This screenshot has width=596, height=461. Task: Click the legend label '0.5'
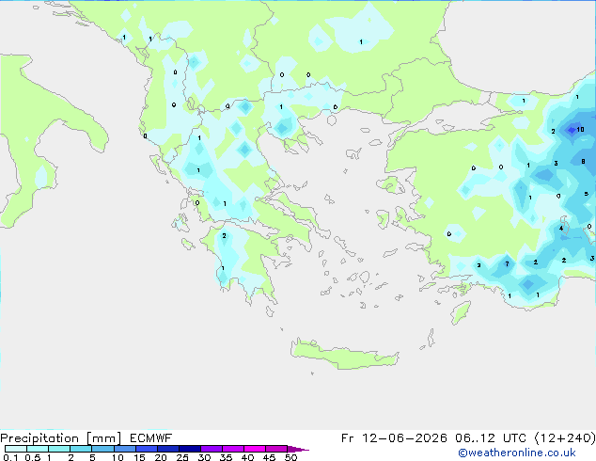pos(33,457)
